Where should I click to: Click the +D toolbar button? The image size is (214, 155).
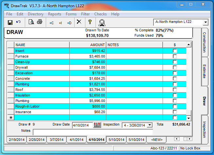point(69,23)
